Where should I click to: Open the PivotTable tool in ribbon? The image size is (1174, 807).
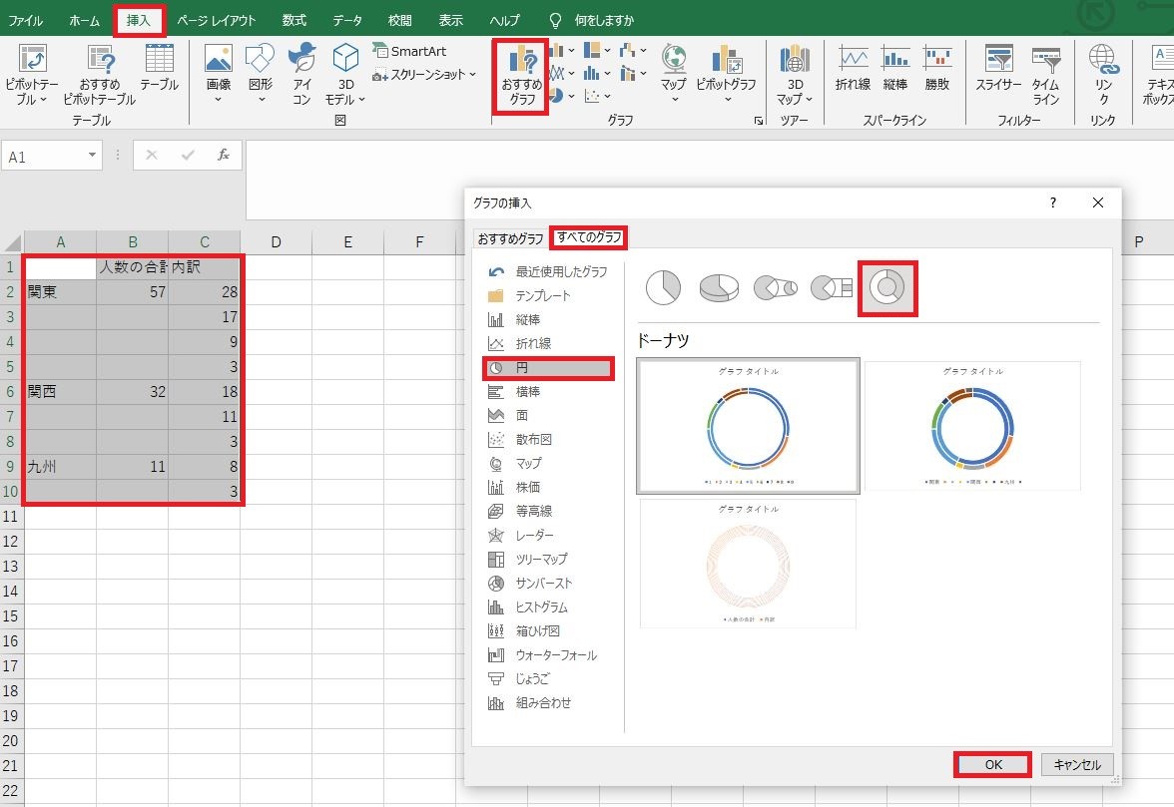(32, 74)
